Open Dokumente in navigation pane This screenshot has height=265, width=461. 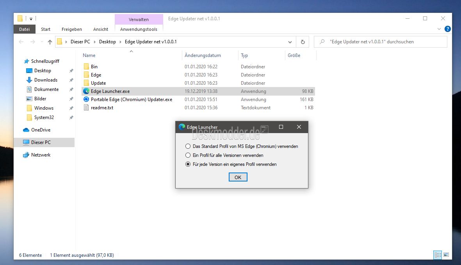coord(46,89)
